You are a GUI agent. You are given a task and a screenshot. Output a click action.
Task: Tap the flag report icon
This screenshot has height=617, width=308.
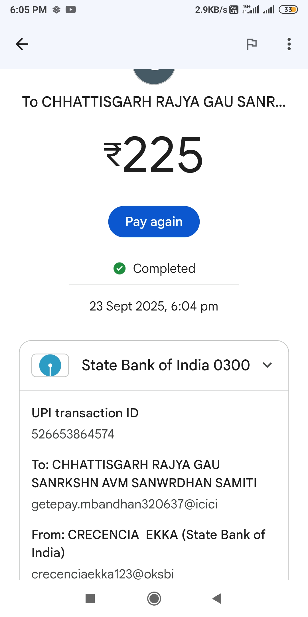point(252,44)
